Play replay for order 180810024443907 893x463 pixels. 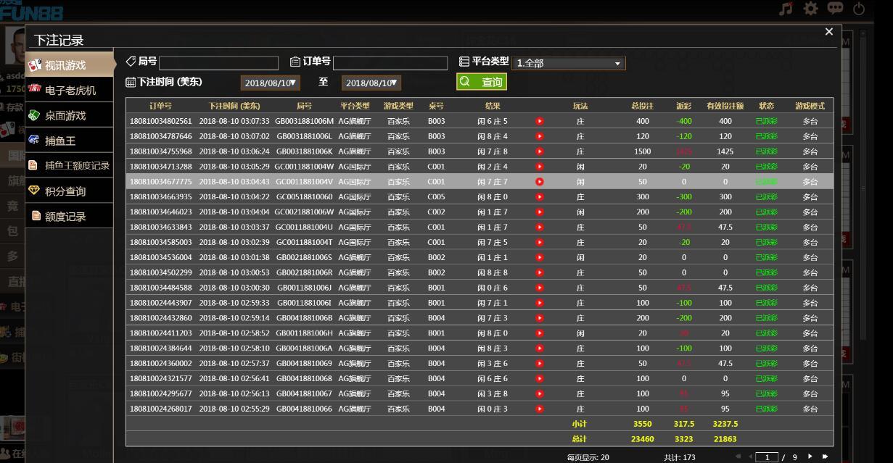pos(539,303)
